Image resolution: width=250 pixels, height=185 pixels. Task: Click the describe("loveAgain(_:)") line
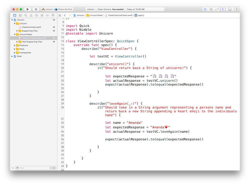pos(116,104)
